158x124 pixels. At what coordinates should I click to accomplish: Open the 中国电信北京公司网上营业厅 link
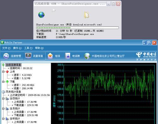pos(108,56)
